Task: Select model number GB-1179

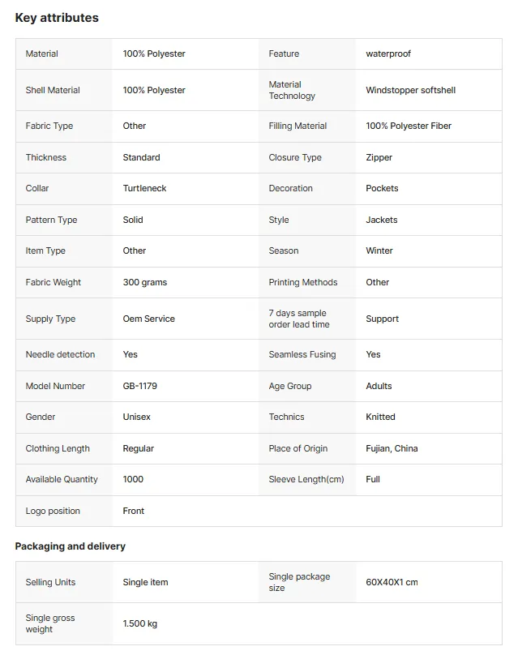Action: tap(140, 386)
